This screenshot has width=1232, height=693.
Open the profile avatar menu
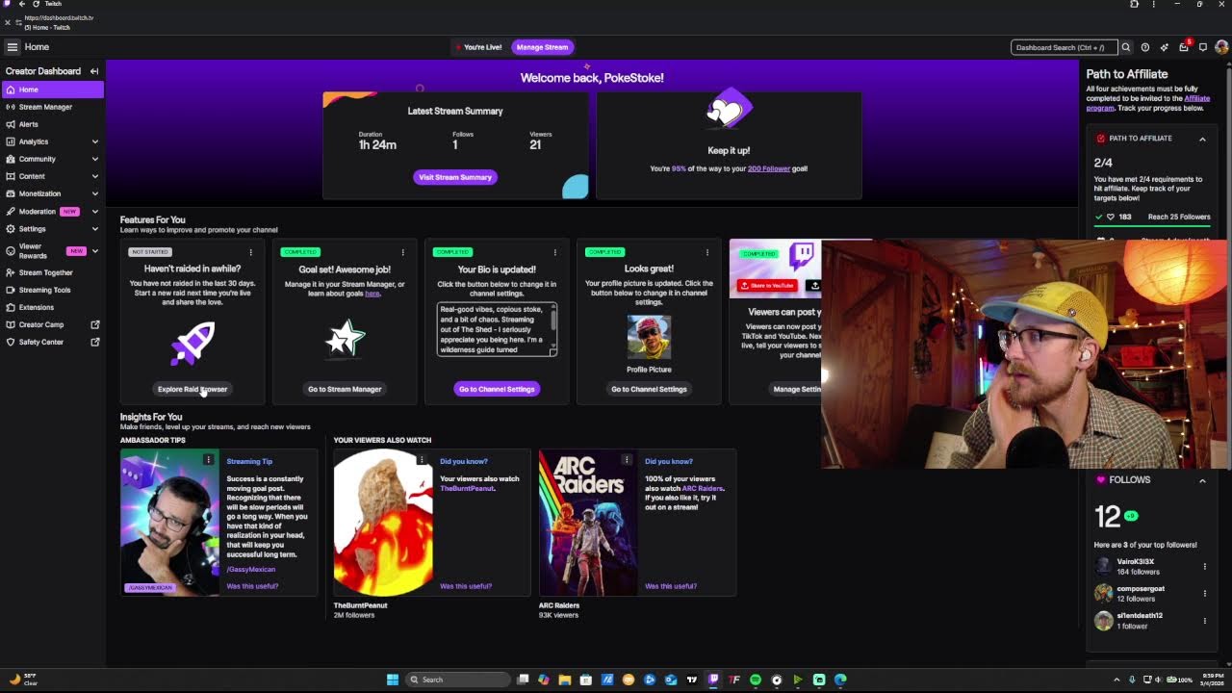tap(1221, 47)
